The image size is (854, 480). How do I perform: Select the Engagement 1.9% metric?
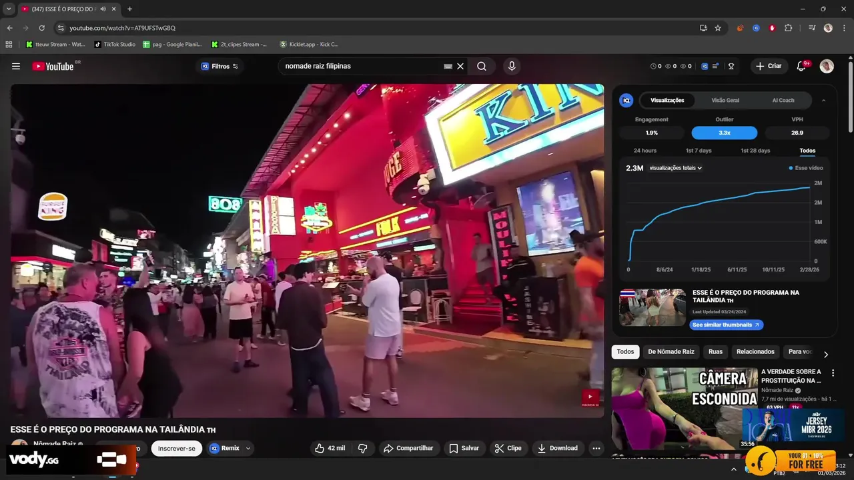tap(652, 133)
